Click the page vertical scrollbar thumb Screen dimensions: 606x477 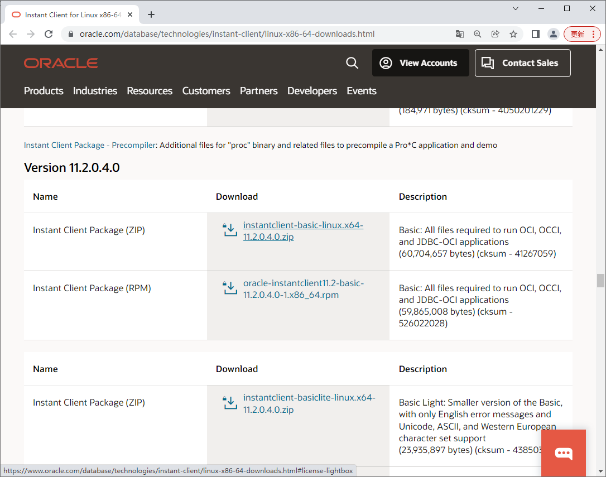[600, 281]
